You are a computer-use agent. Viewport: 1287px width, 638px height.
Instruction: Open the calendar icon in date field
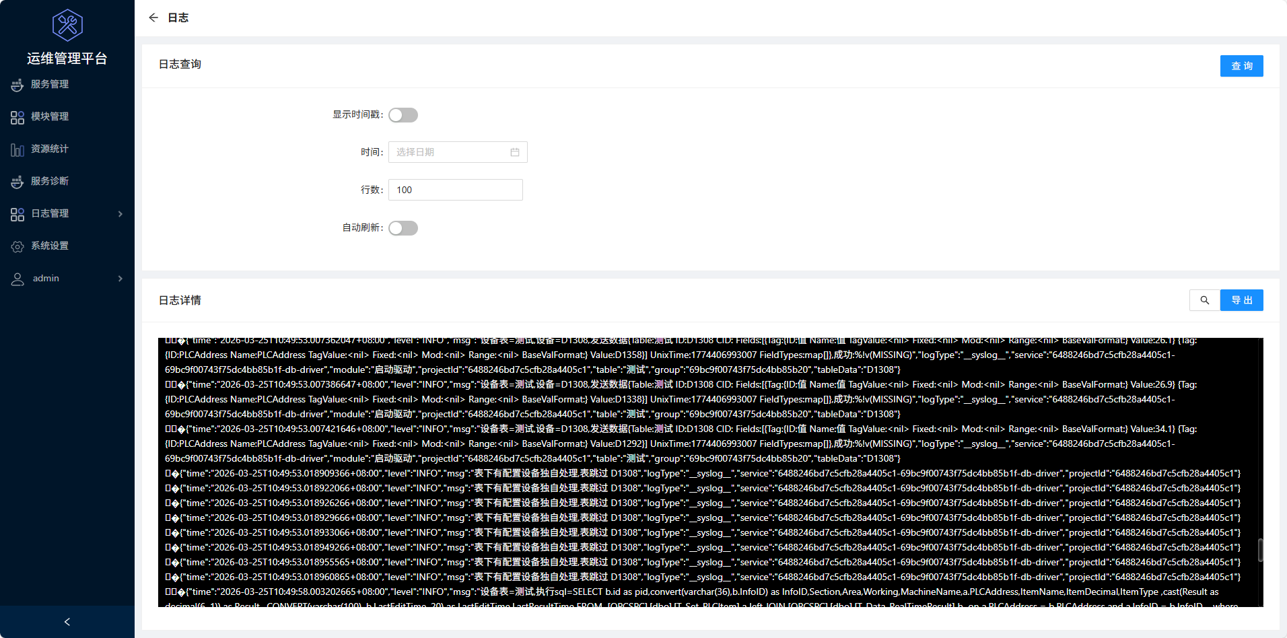coord(515,152)
